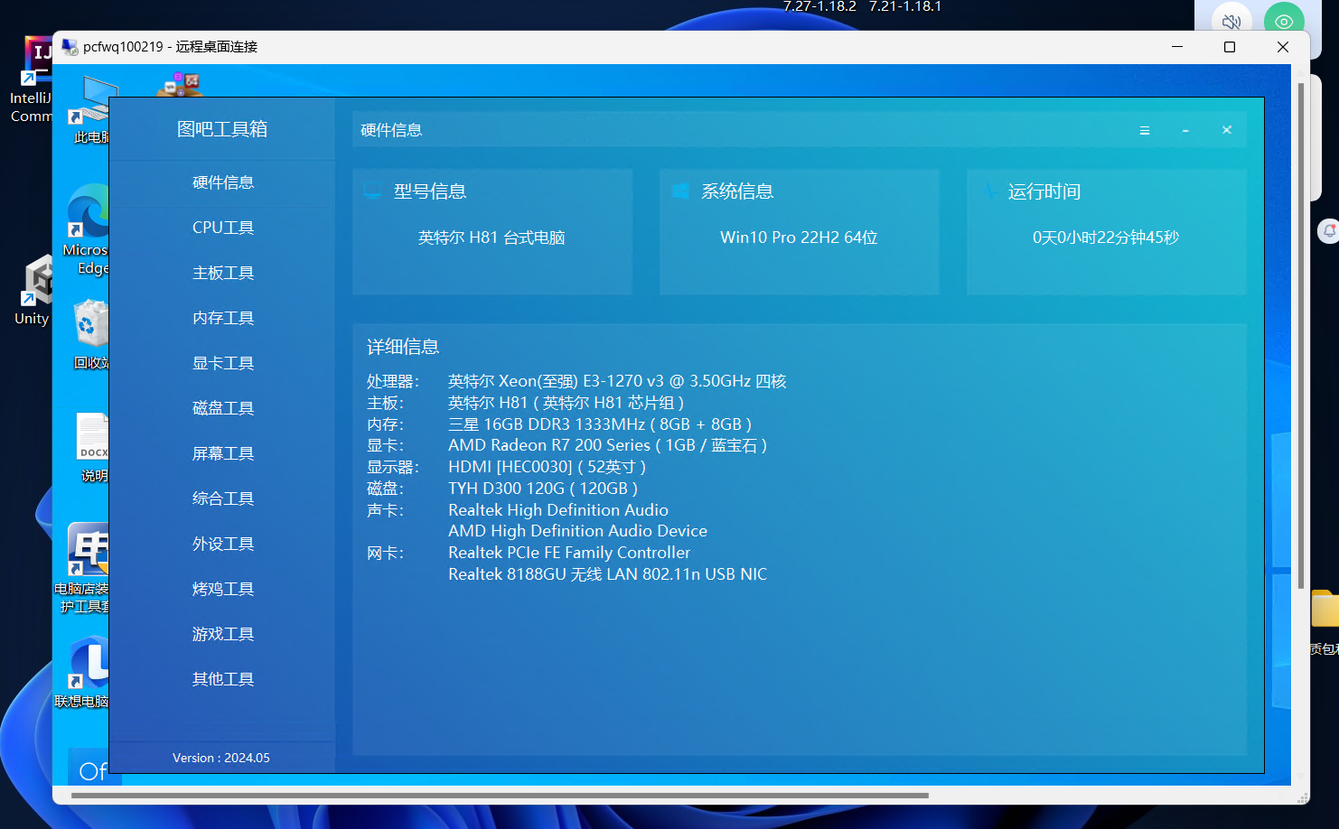The width and height of the screenshot is (1339, 829).
Task: Click the AMD Radeon R7 200 Series line
Action: click(x=607, y=445)
